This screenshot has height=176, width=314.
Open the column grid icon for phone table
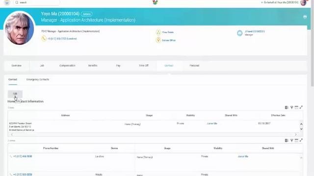pos(296,140)
